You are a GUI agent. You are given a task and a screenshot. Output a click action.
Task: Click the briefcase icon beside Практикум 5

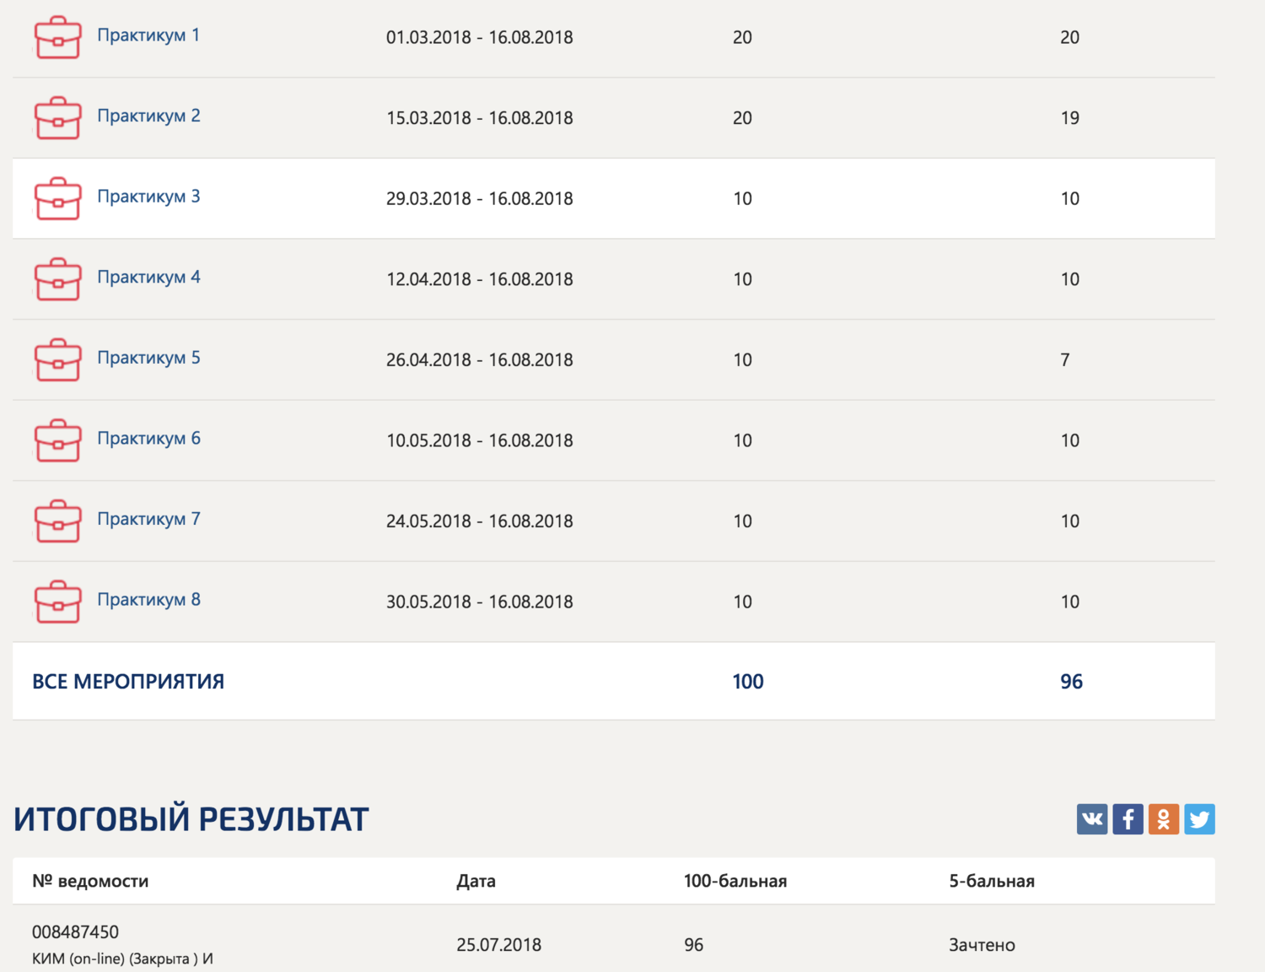pos(57,360)
